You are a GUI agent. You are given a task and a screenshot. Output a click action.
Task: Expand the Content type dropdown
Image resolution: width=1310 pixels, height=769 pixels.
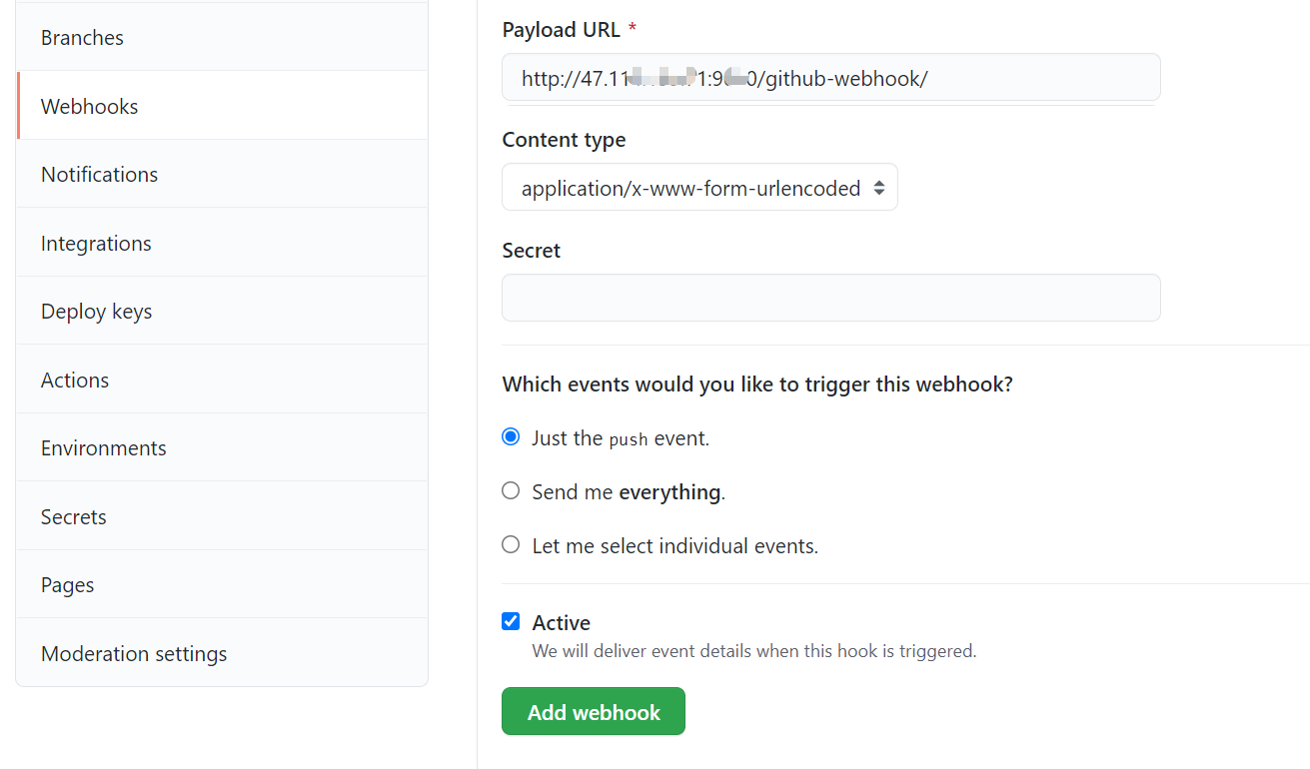point(699,188)
